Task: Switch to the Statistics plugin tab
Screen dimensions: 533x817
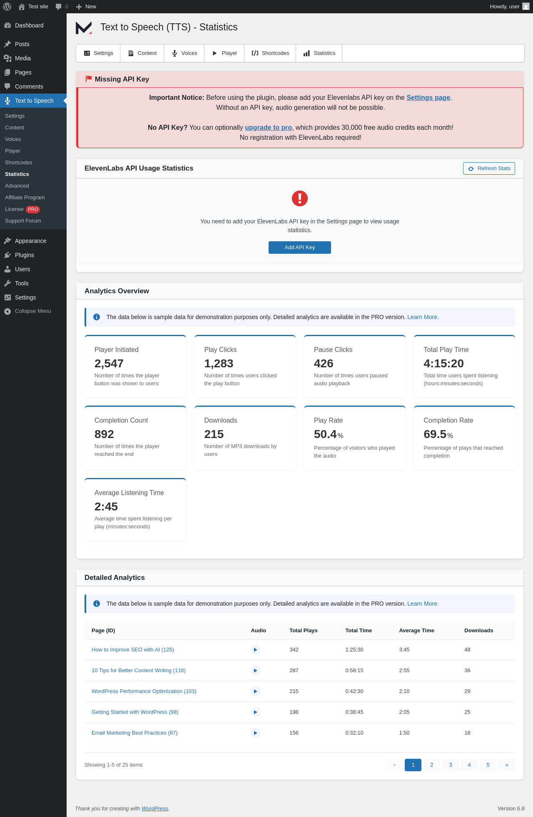Action: tap(319, 53)
